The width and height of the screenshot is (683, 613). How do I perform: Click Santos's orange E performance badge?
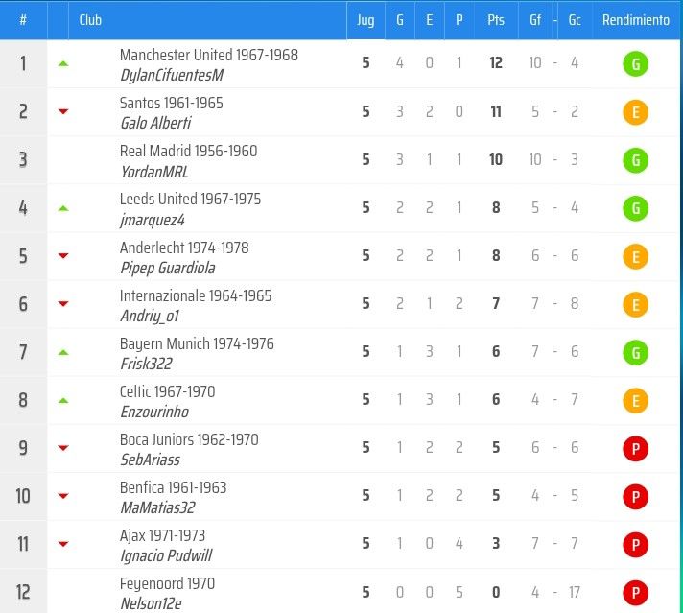pyautogui.click(x=636, y=112)
